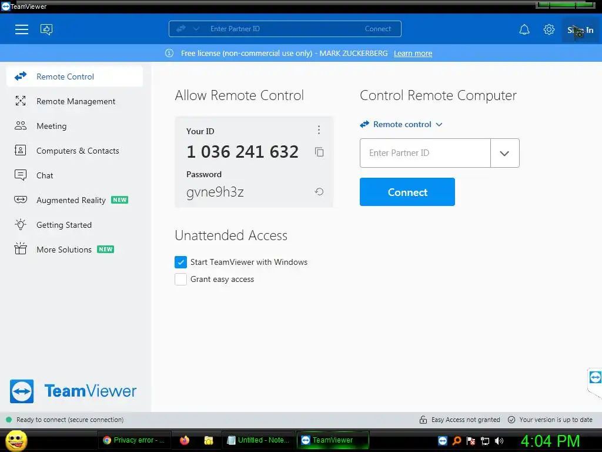Click the info icon in the license banner
The width and height of the screenshot is (602, 452).
click(x=169, y=53)
